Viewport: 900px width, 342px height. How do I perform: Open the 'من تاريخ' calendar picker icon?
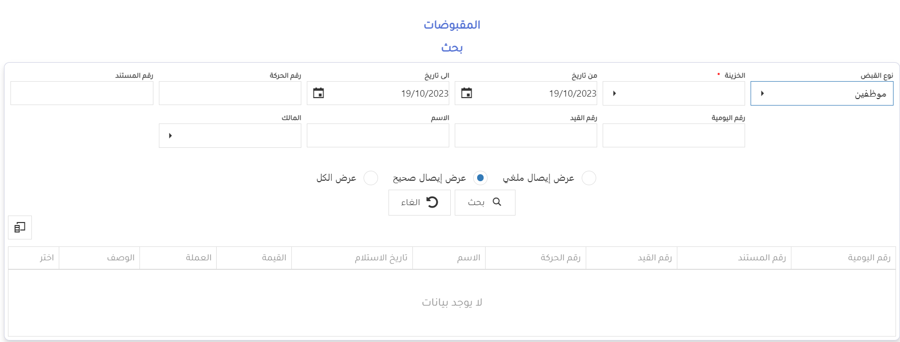(x=466, y=93)
